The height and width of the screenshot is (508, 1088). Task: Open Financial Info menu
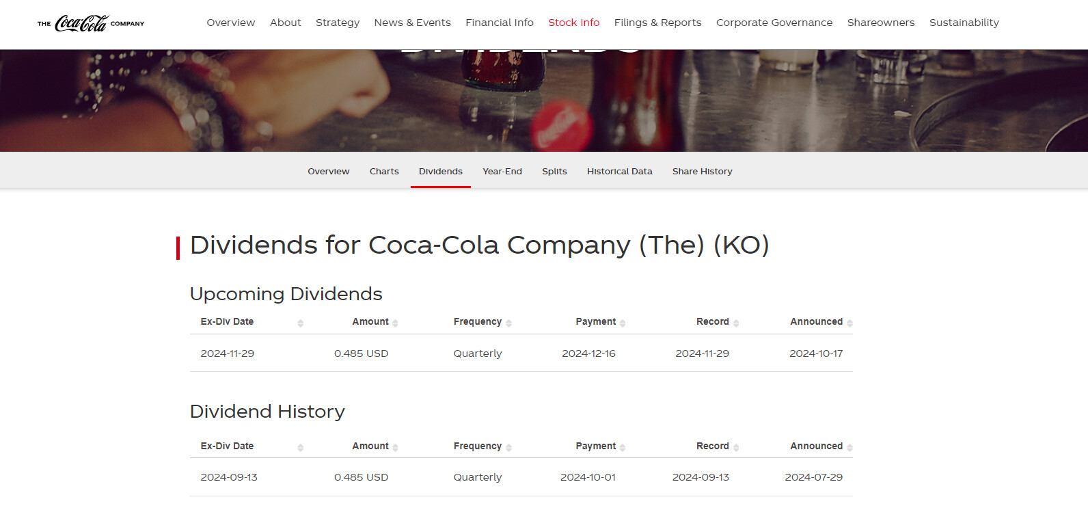(x=500, y=23)
